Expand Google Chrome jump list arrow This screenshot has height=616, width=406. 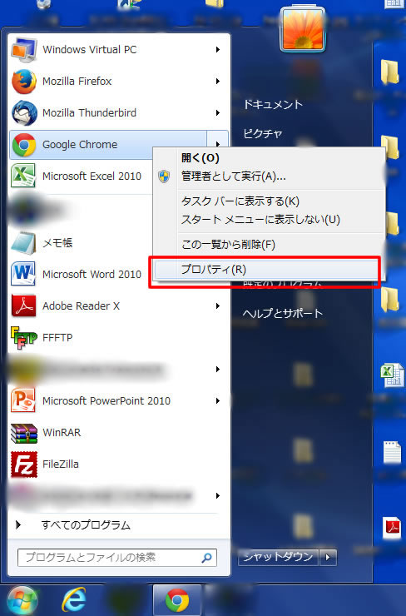pyautogui.click(x=217, y=144)
